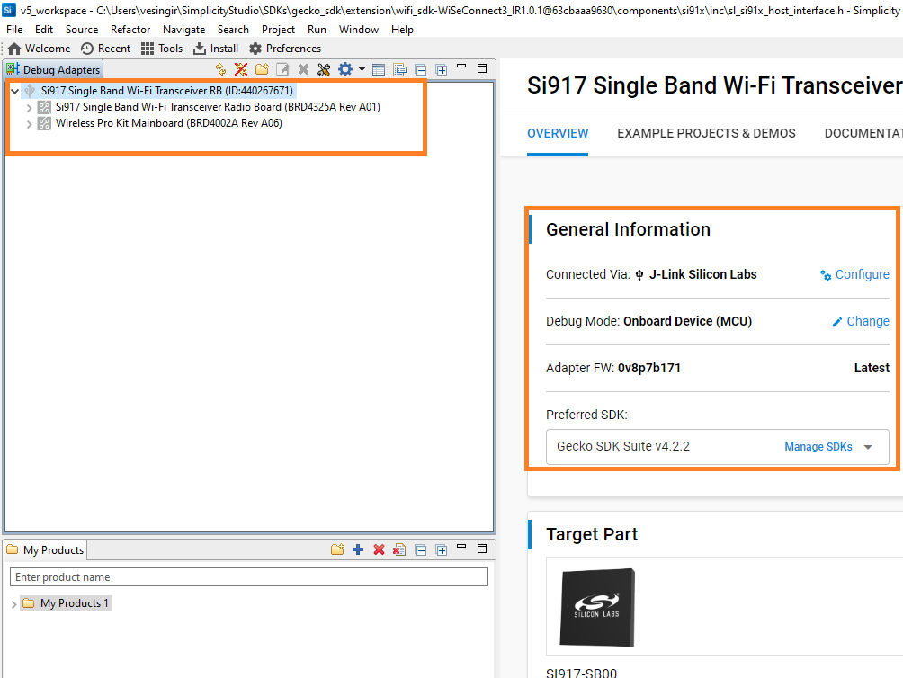Click the Manage SDKs link
This screenshot has width=903, height=678.
point(818,447)
